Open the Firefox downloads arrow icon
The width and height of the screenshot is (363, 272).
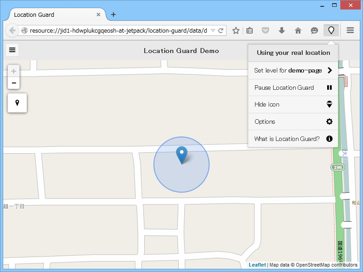282,30
